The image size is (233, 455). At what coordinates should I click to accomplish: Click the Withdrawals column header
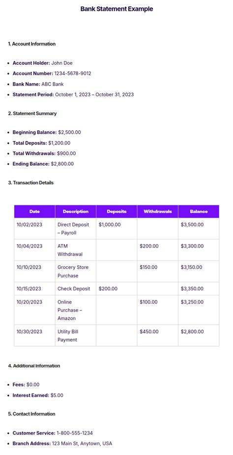pyautogui.click(x=158, y=212)
